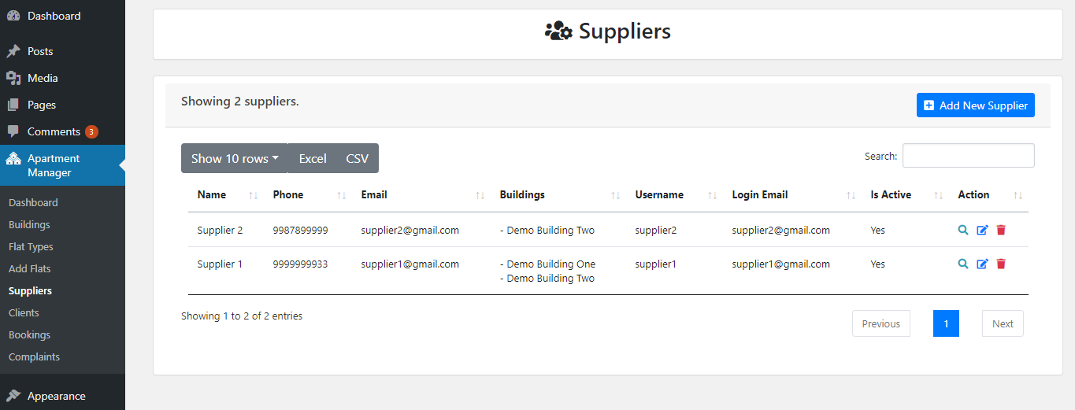Export table with Excel button
This screenshot has width=1075, height=410.
(313, 158)
